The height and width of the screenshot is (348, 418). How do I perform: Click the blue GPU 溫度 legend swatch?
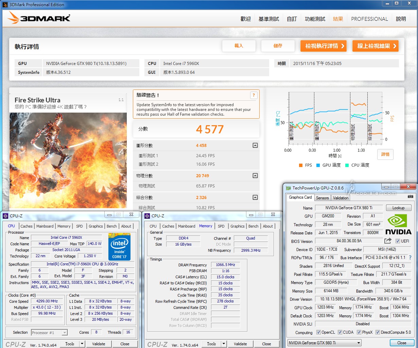pos(318,165)
